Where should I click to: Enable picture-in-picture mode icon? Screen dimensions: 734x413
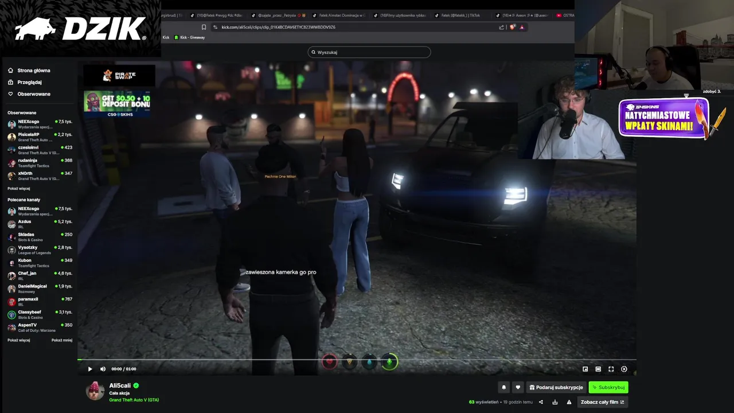tap(585, 369)
